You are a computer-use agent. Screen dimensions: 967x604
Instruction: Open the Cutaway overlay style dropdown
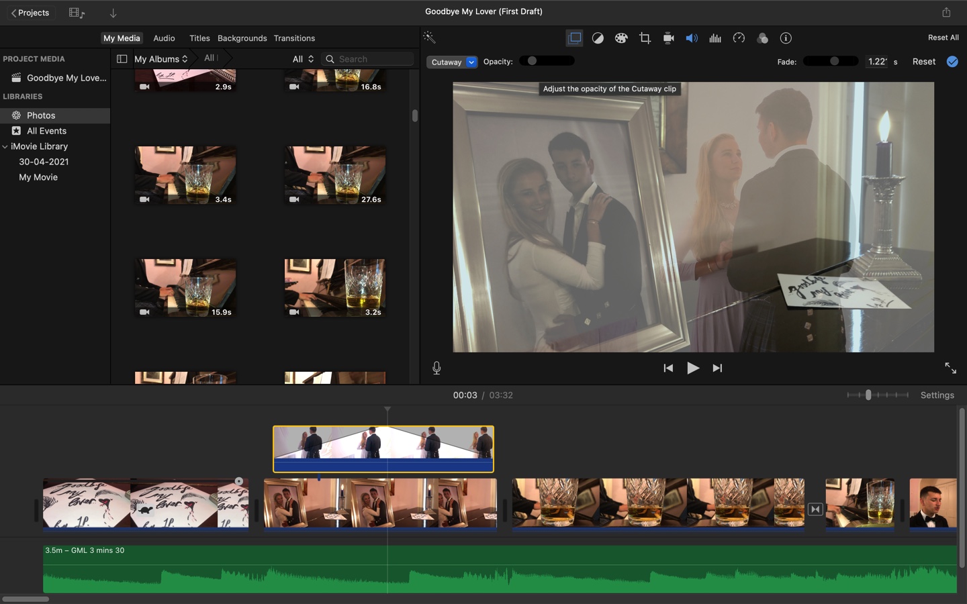(x=452, y=62)
